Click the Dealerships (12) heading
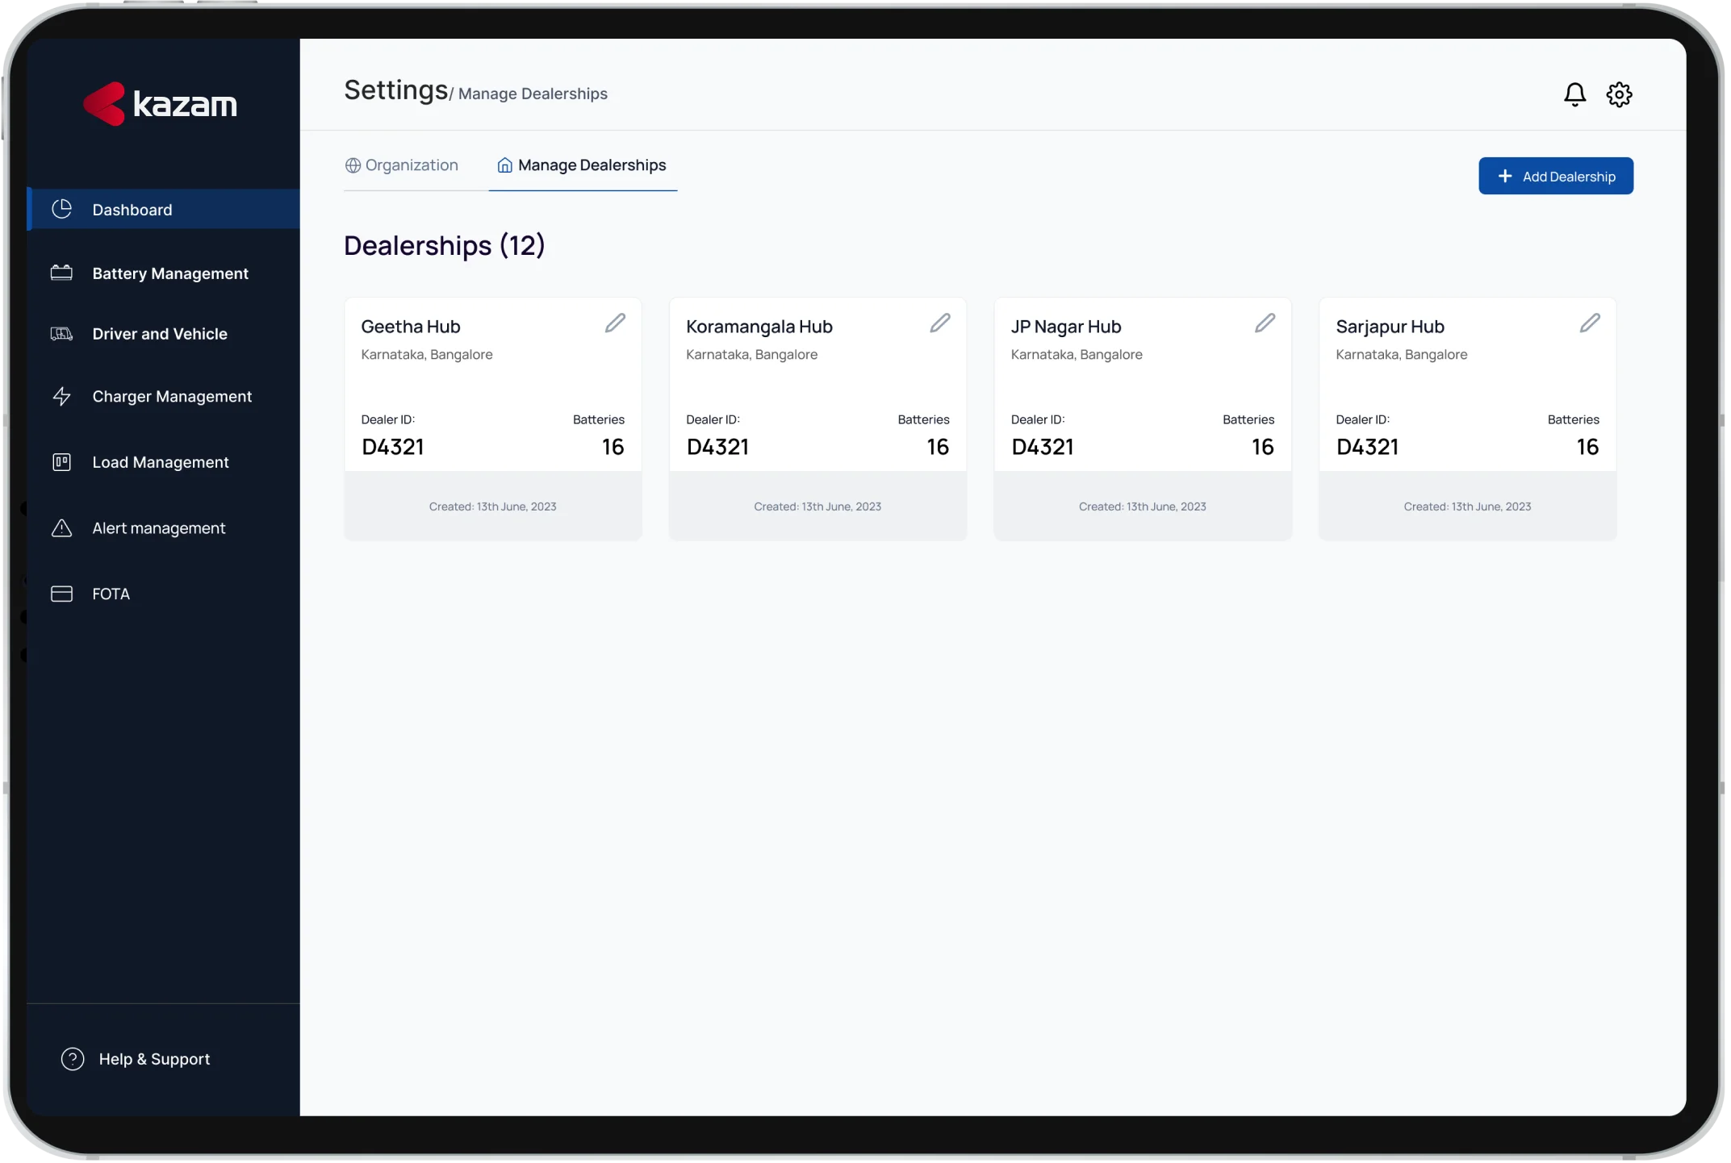Screen dimensions: 1731x1163 click(x=445, y=246)
